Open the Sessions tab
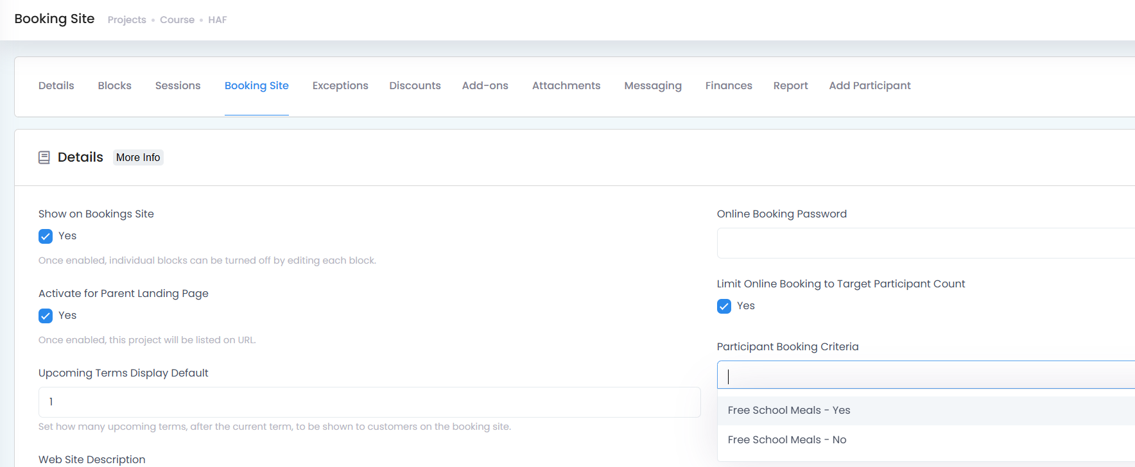This screenshot has width=1135, height=467. [178, 86]
